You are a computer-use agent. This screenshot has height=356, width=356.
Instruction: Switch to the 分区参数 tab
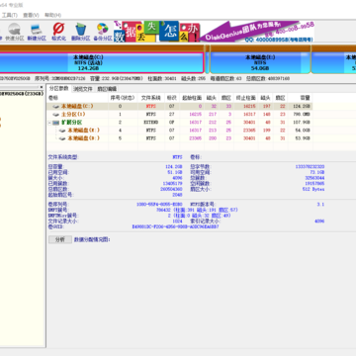click(x=59, y=89)
